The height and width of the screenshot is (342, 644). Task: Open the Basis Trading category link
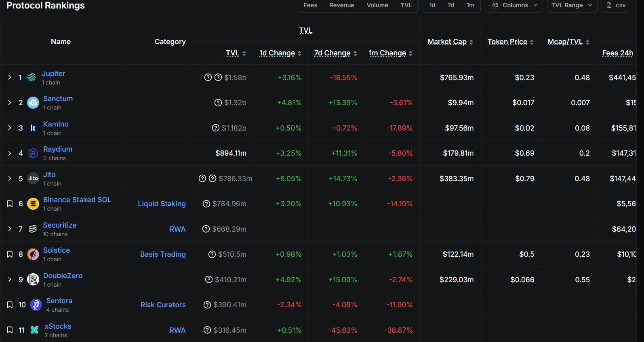(163, 254)
